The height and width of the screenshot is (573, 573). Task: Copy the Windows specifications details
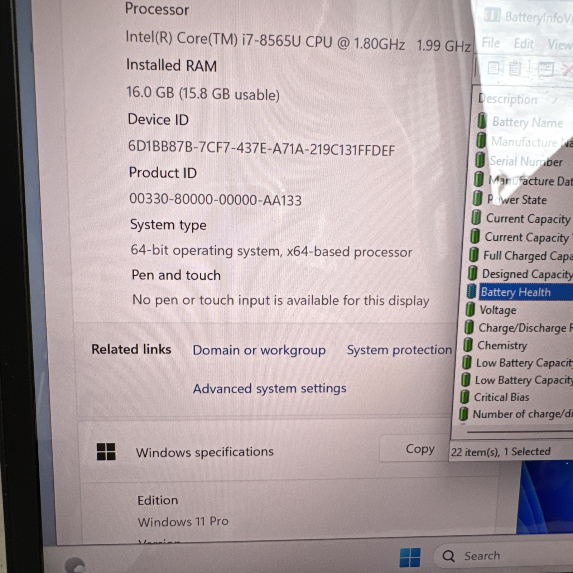pos(420,449)
